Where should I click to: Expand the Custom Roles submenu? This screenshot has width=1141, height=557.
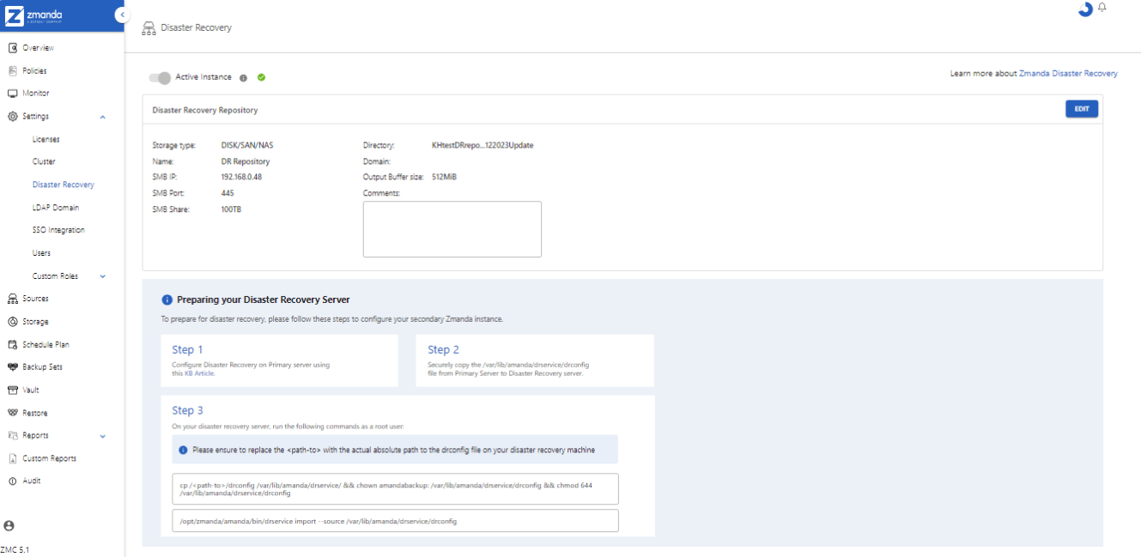pyautogui.click(x=103, y=276)
